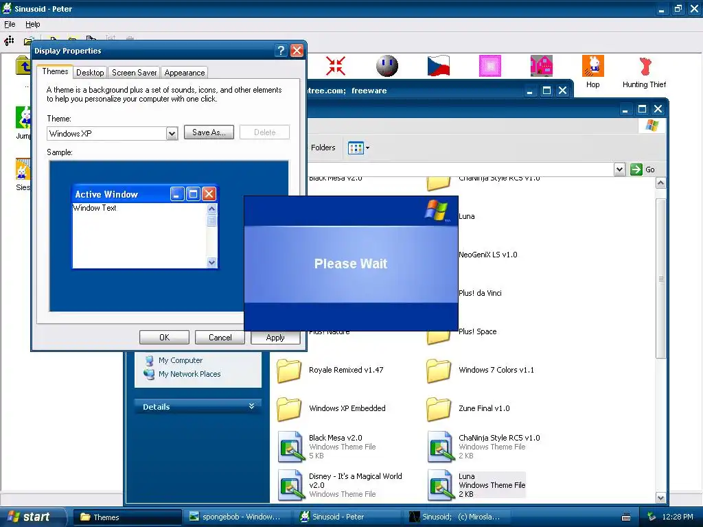The image size is (703, 527).
Task: Switch to spongebob taskbar button
Action: pyautogui.click(x=237, y=517)
